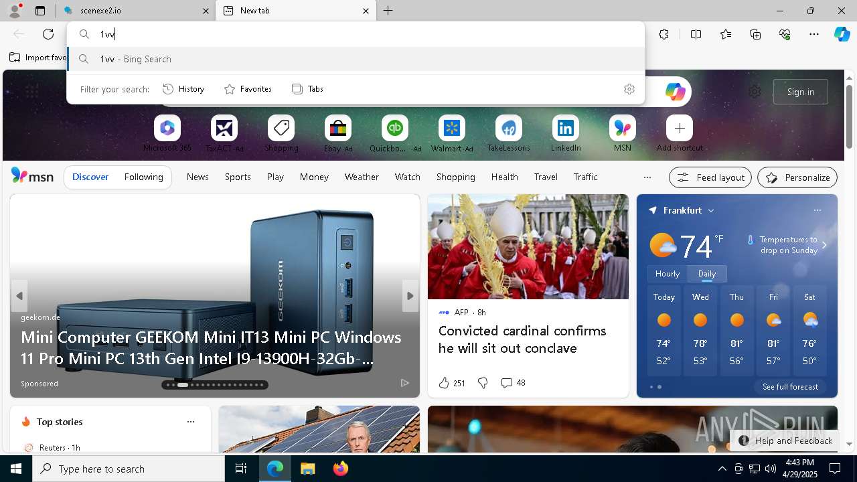
Task: Open the Microsoft 365 shortcut tile
Action: click(x=167, y=128)
